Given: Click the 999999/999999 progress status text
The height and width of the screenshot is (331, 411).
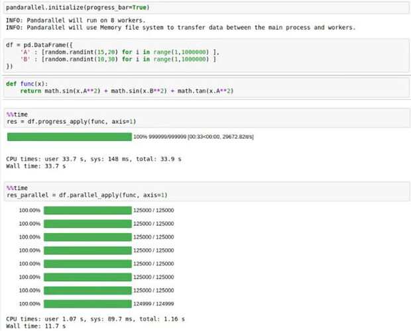Looking at the screenshot, I should (x=194, y=137).
